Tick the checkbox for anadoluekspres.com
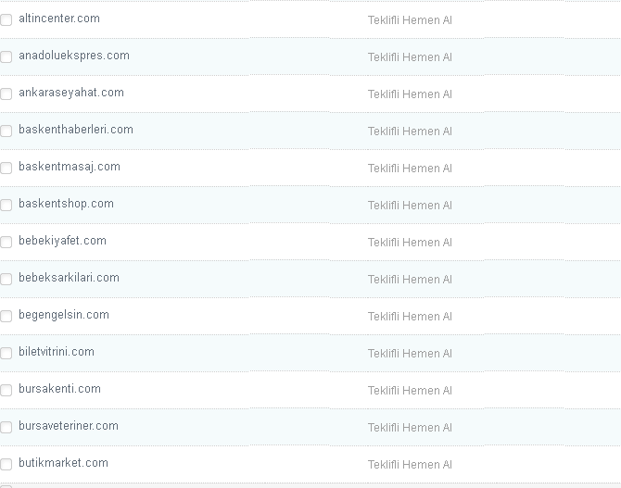The height and width of the screenshot is (488, 621). 6,56
